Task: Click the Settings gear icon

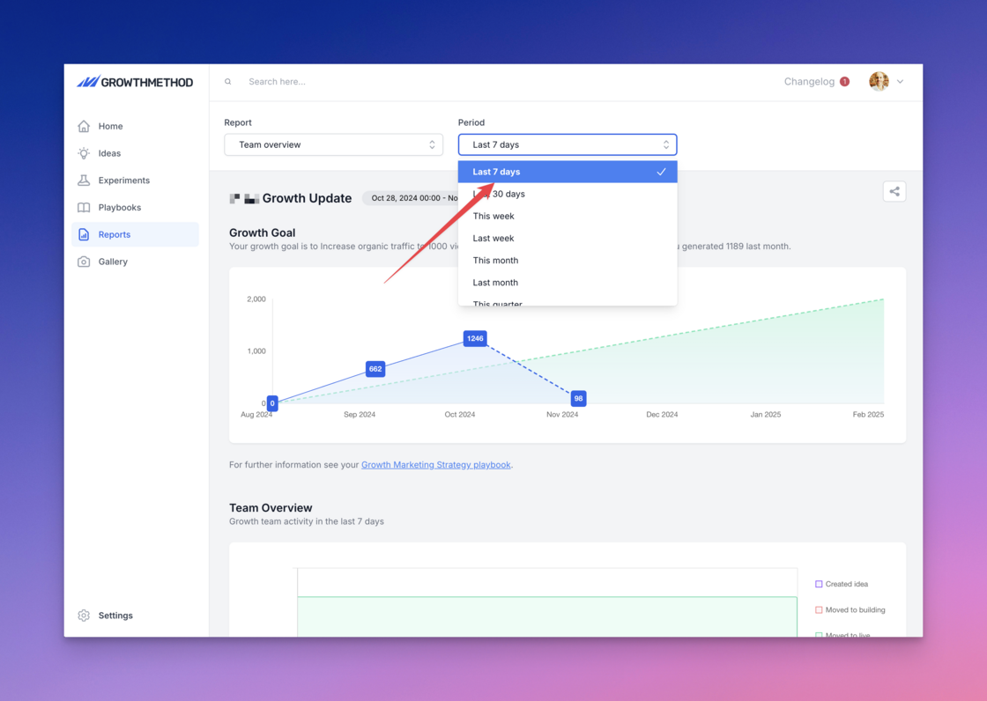Action: tap(84, 615)
